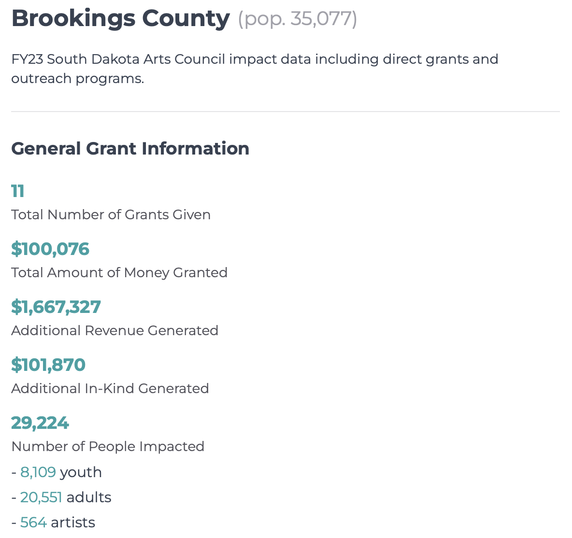Click the word youth
Viewport: 572px width, 538px height.
click(81, 473)
